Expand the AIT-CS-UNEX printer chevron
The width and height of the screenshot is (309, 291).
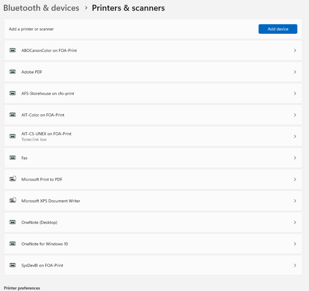pyautogui.click(x=295, y=136)
